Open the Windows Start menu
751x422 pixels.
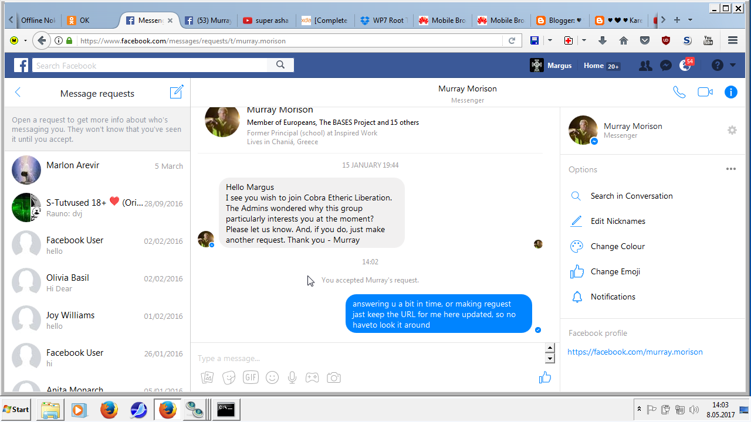tap(16, 409)
